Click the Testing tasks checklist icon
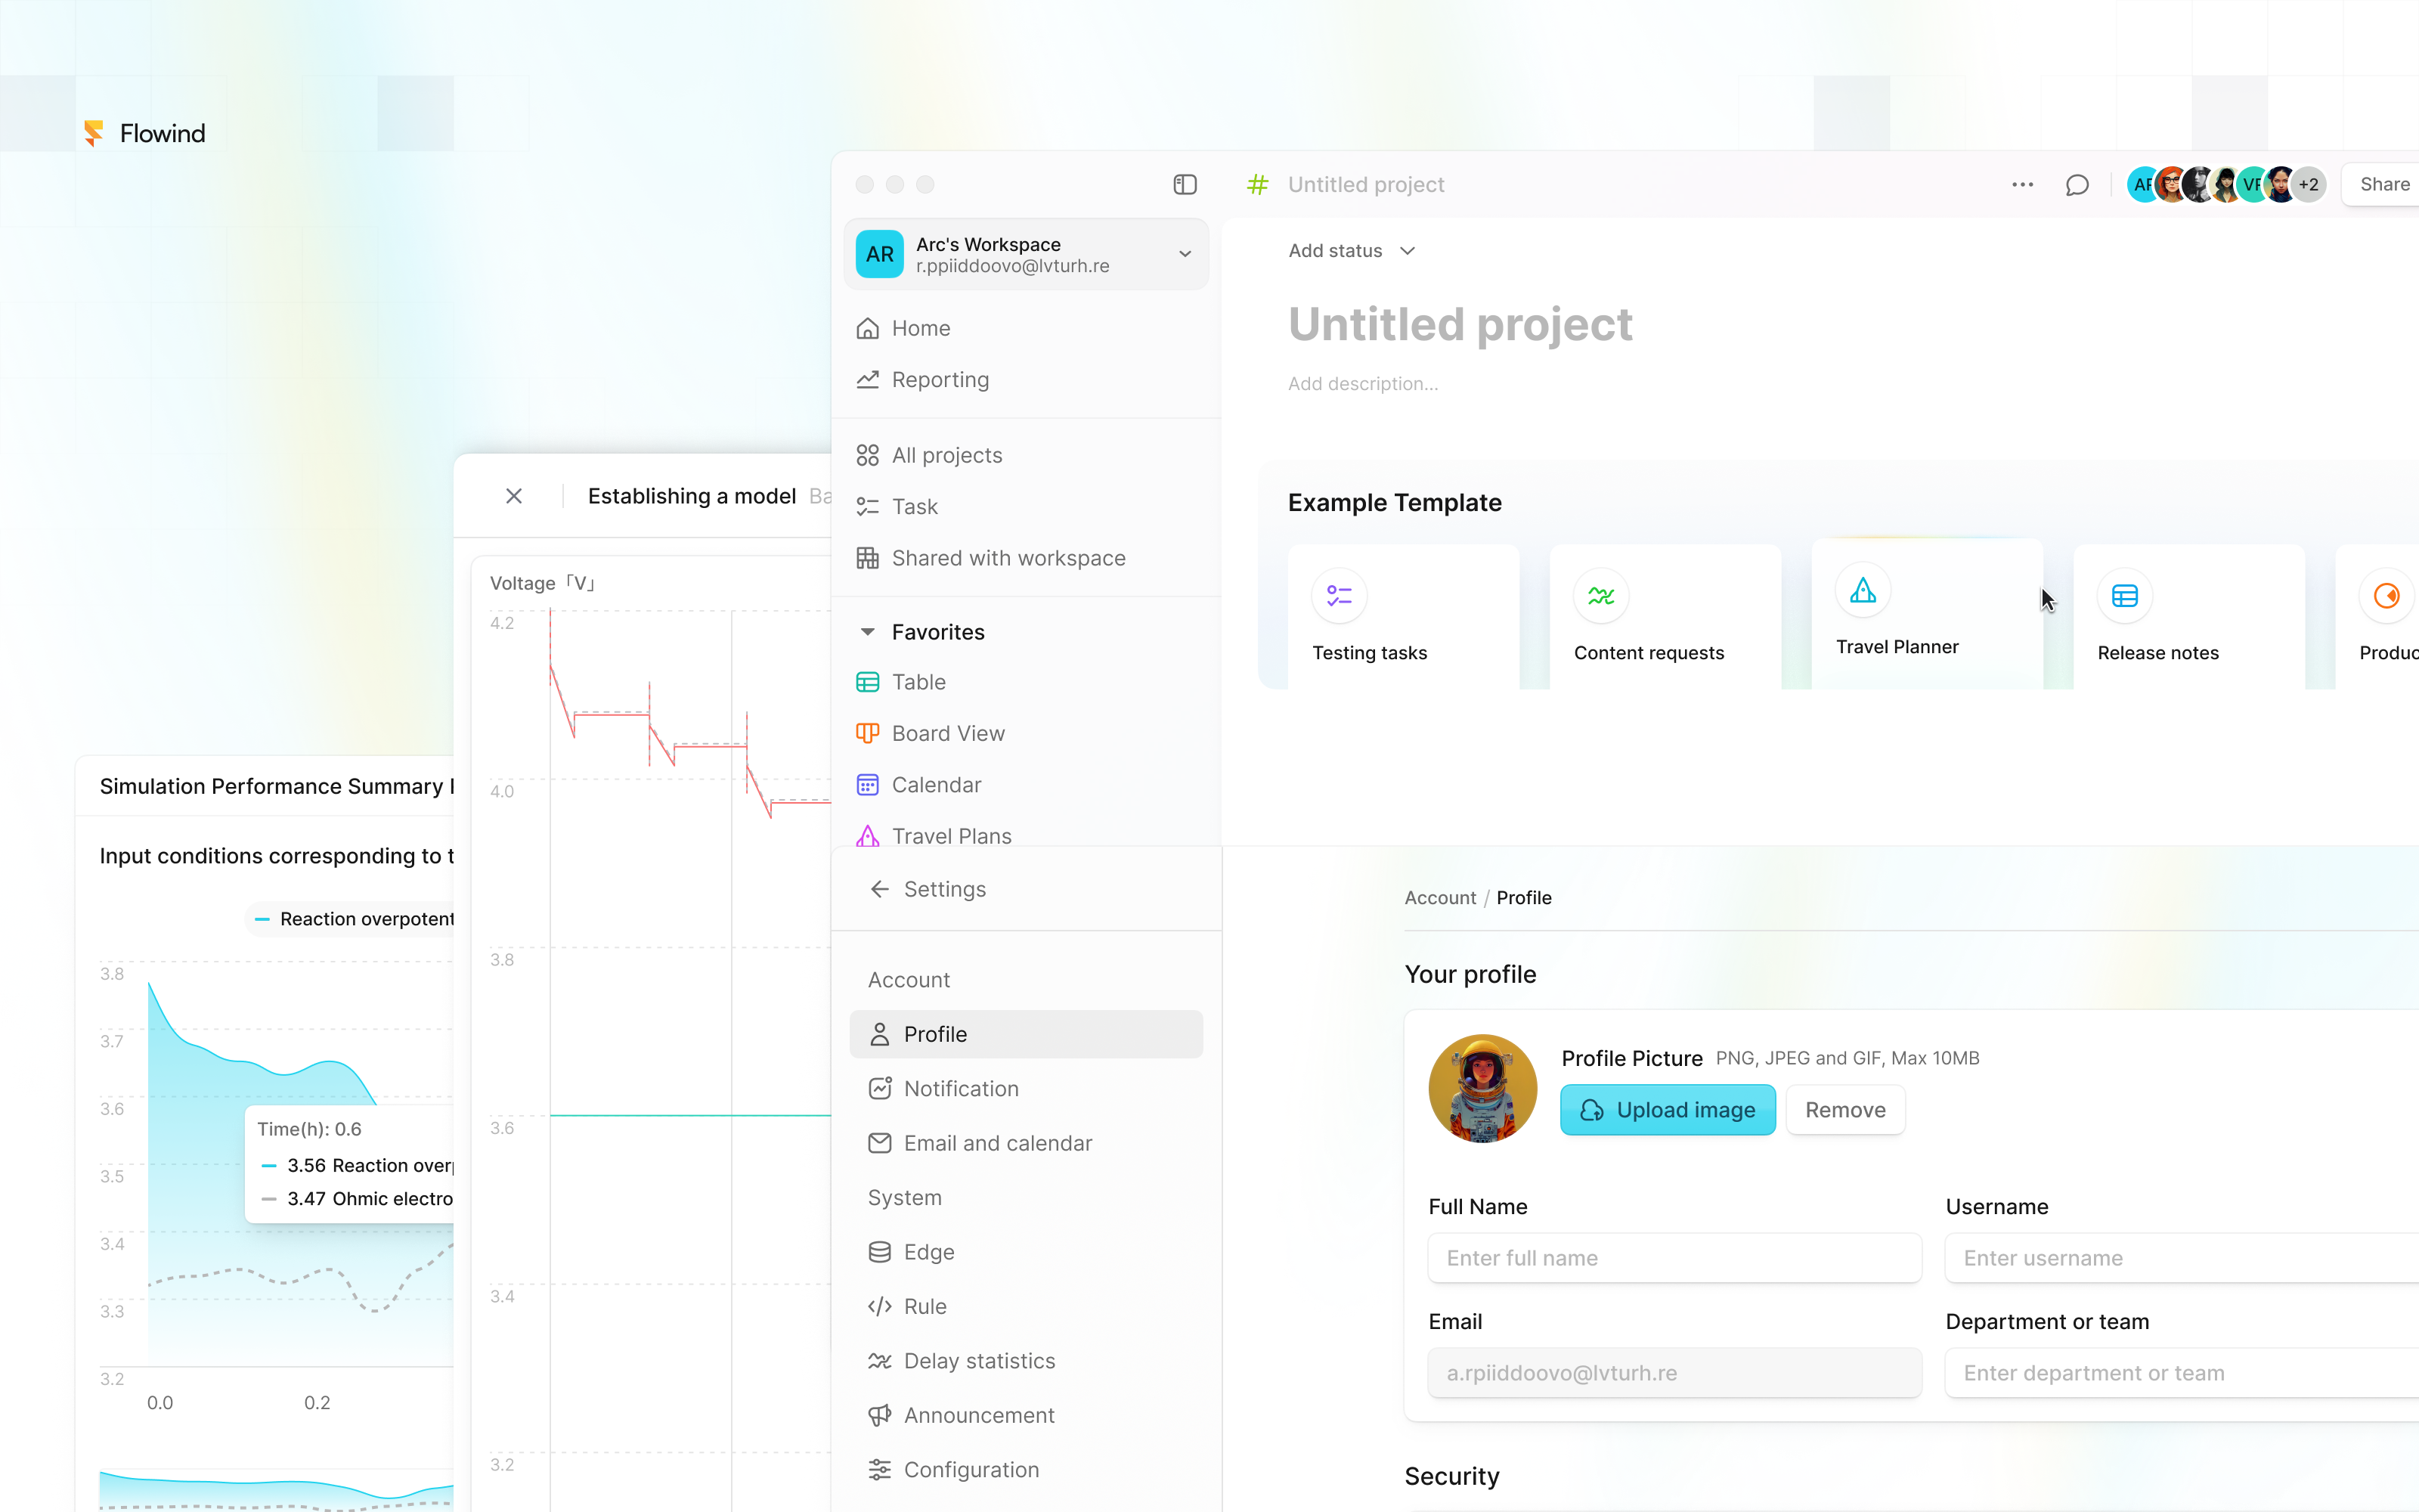 tap(1340, 596)
